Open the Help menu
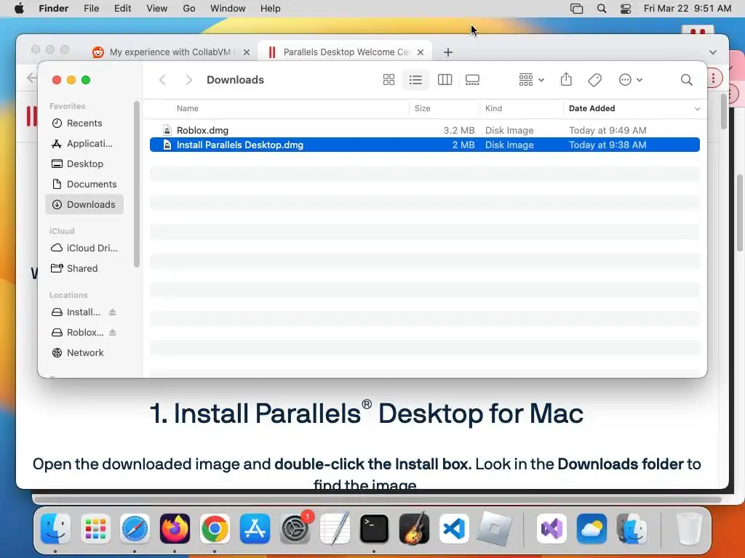Viewport: 745px width, 558px height. [x=271, y=9]
